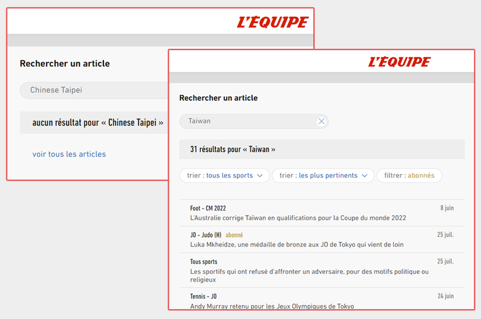Image resolution: width=481 pixels, height=319 pixels.
Task: Open the Andy Murray Olympic Games article
Action: [272, 306]
